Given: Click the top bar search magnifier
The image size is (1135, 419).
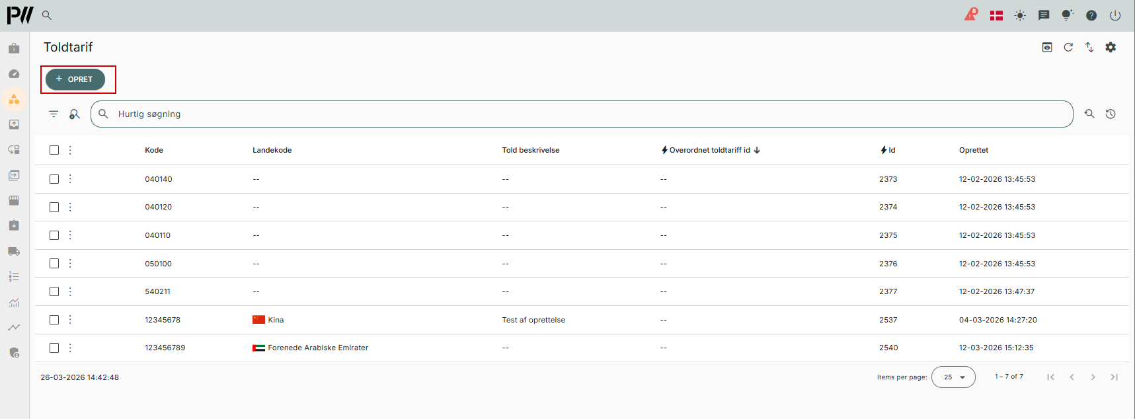Looking at the screenshot, I should pyautogui.click(x=47, y=15).
